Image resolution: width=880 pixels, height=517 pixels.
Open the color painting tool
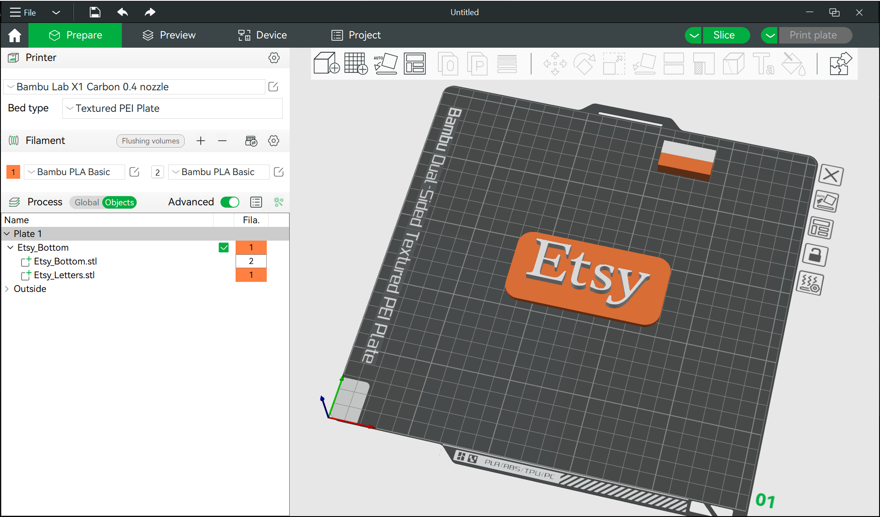pyautogui.click(x=793, y=64)
